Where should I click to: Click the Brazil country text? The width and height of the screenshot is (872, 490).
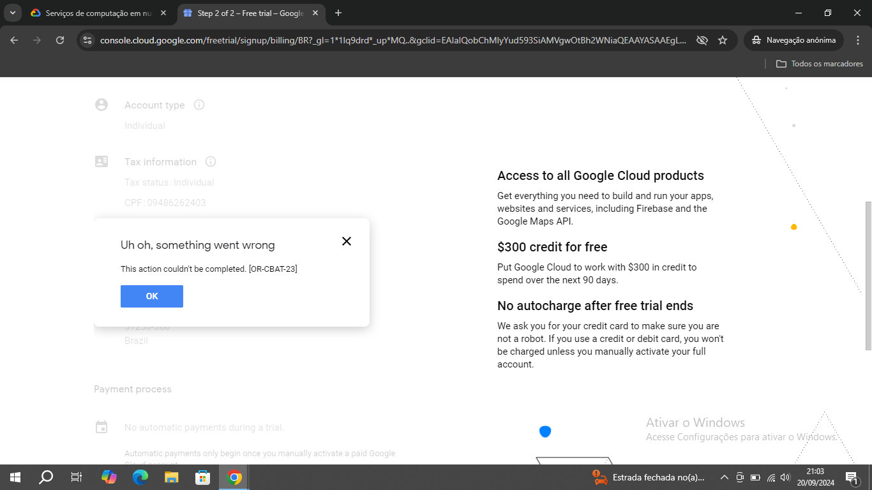click(136, 341)
